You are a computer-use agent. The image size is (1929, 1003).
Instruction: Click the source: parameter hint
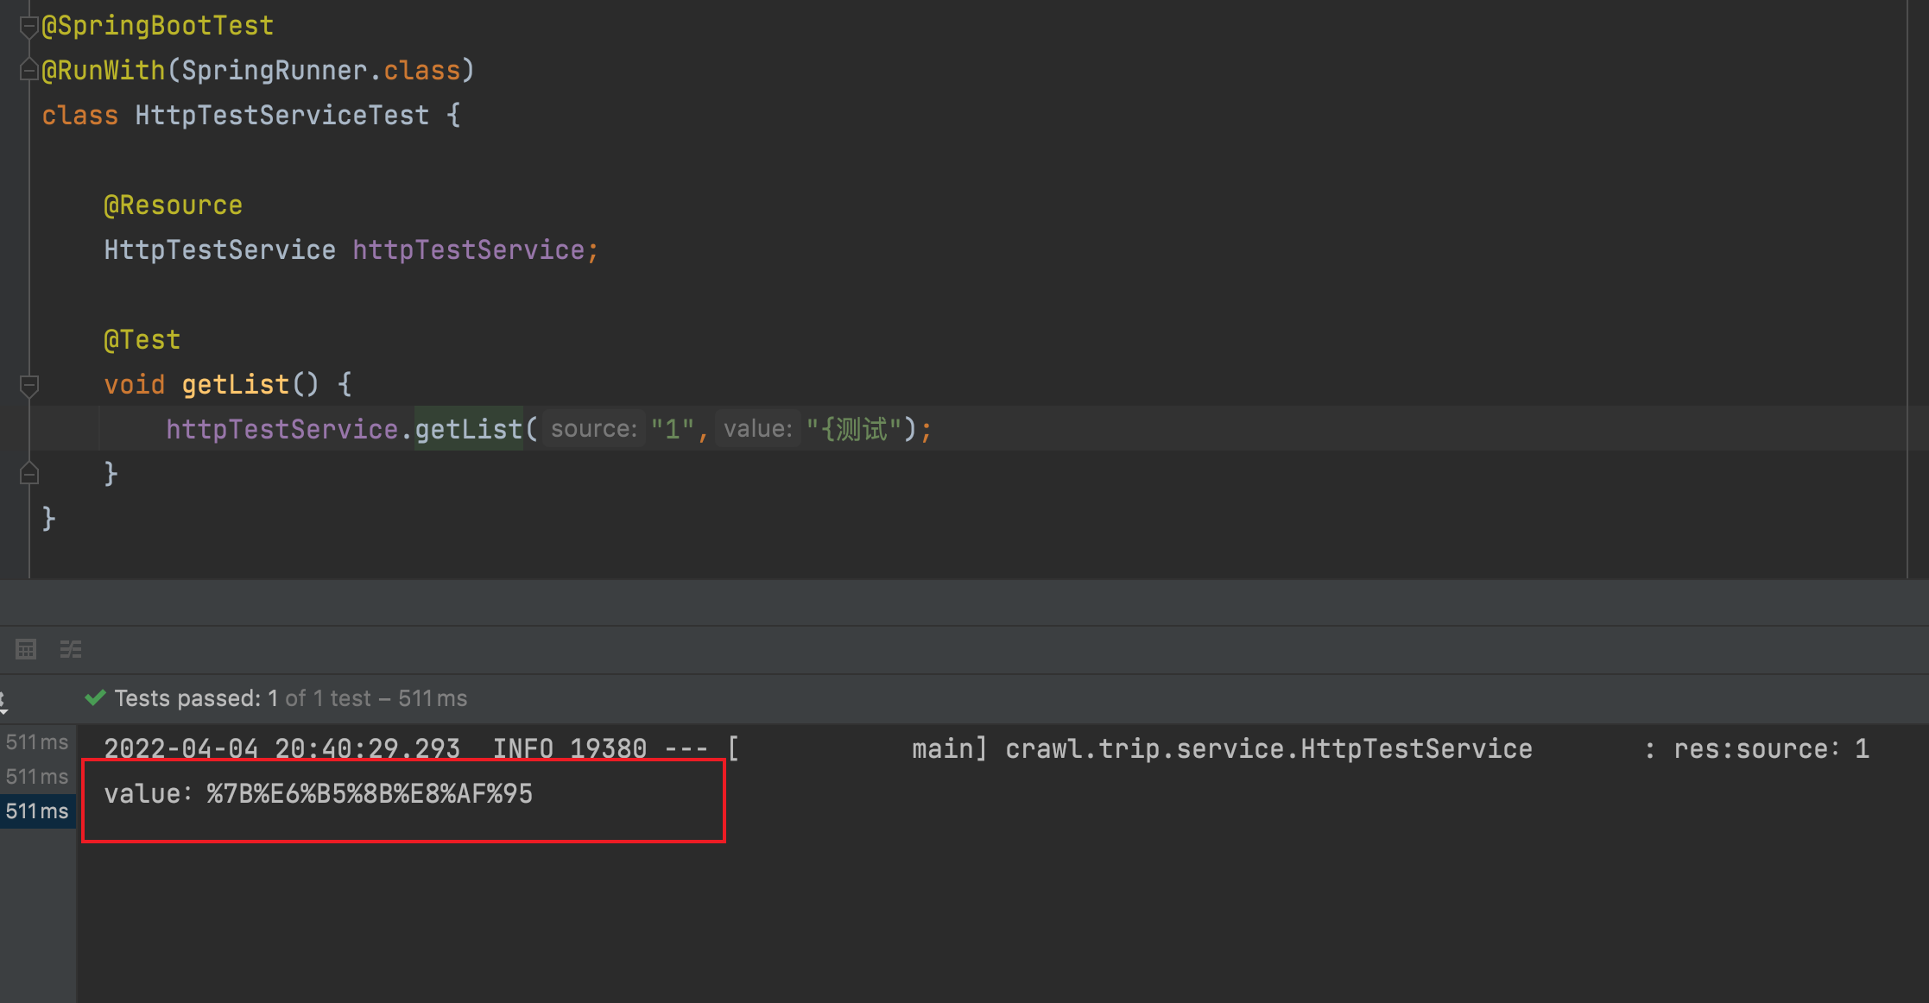[x=594, y=429]
